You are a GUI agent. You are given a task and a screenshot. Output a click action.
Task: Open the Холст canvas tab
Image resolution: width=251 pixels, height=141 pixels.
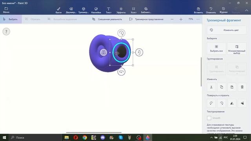click(x=133, y=10)
